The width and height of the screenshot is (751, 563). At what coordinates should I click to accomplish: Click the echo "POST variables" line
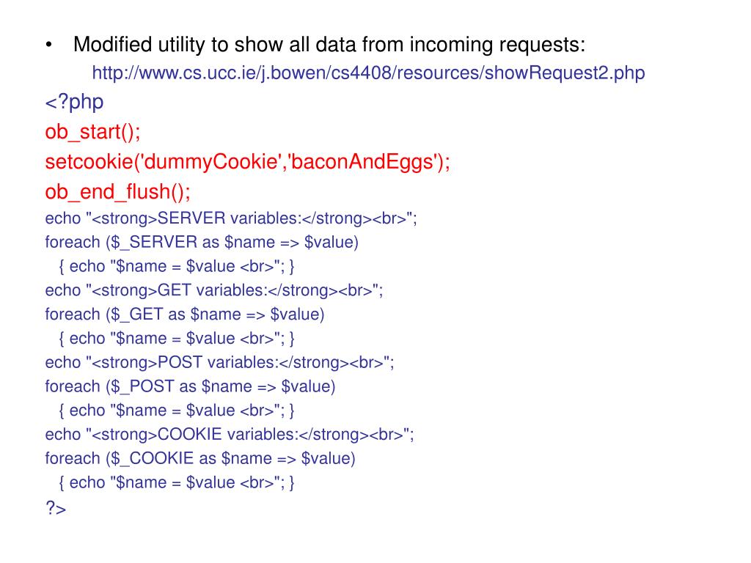coord(220,362)
